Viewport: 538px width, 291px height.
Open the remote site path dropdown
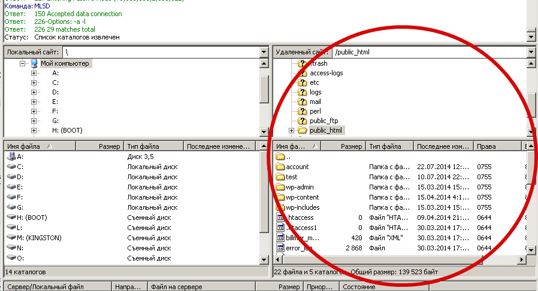pos(531,53)
